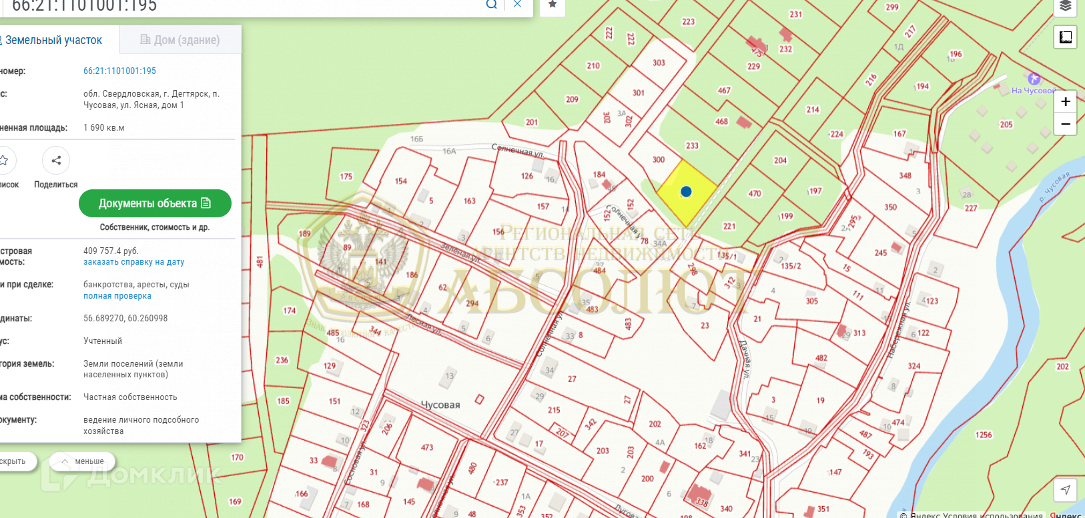This screenshot has width=1085, height=518.
Task: Click the magnifier search icon
Action: [491, 4]
